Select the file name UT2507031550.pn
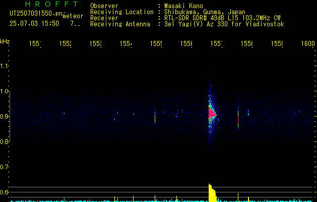317x202 pixels. 36,14
